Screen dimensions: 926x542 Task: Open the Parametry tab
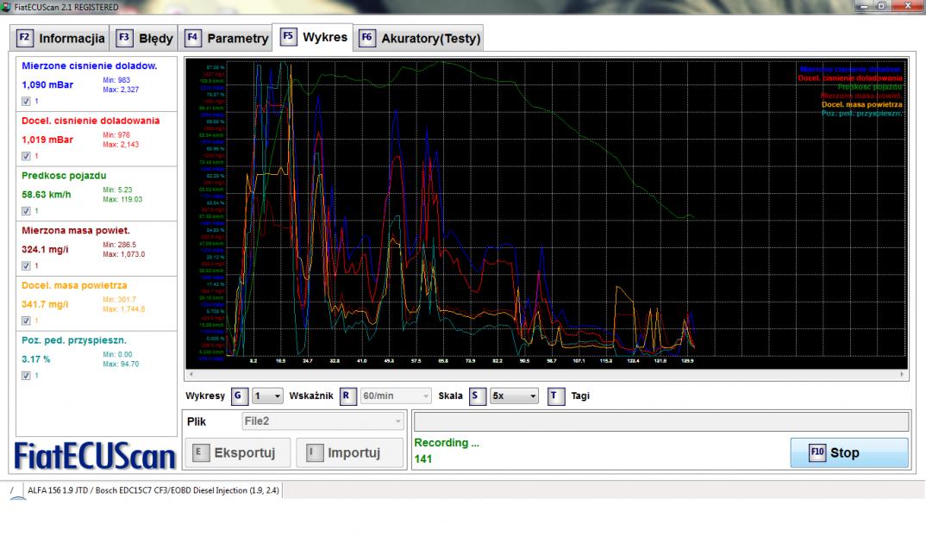[x=227, y=39]
